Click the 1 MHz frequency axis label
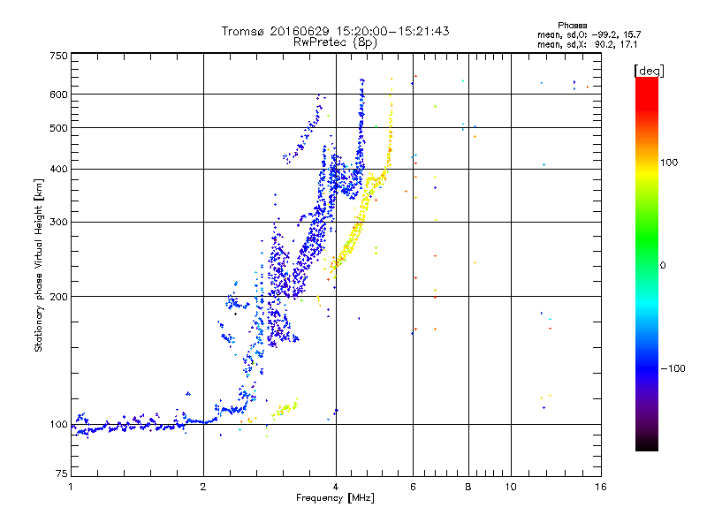The width and height of the screenshot is (707, 530). pos(71,487)
